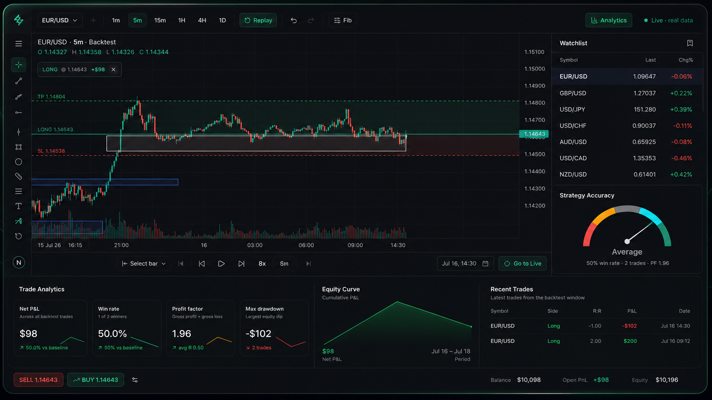Open the EUR/USD symbol dropdown
Viewport: 712px width, 400px height.
pyautogui.click(x=60, y=20)
